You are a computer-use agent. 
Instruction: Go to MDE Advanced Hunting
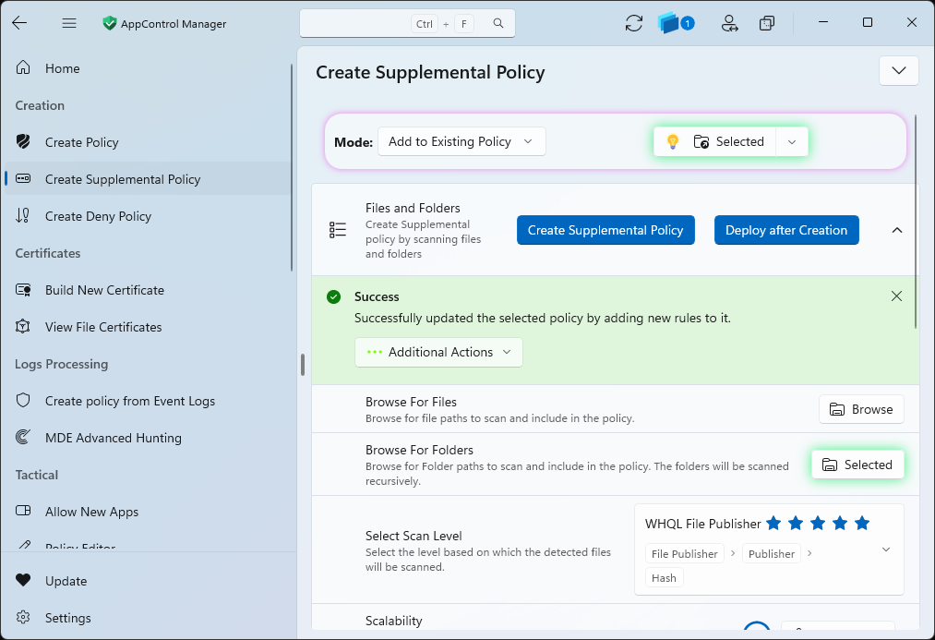(x=114, y=438)
